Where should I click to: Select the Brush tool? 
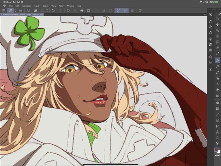tap(217, 72)
